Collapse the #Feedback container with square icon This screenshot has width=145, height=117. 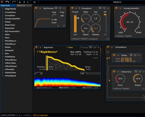tap(108, 52)
